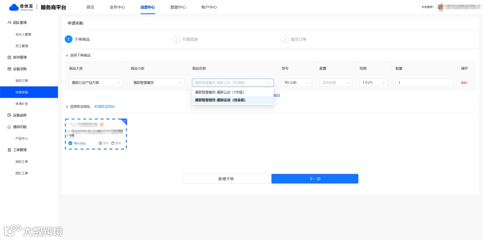
Task: Click the 修改 edit icon on address card
Action: [100, 143]
